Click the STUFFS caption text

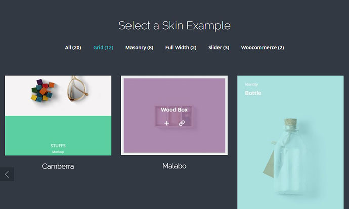pyautogui.click(x=58, y=146)
